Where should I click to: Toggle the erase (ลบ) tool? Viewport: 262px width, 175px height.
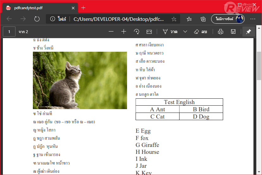[x=200, y=32]
